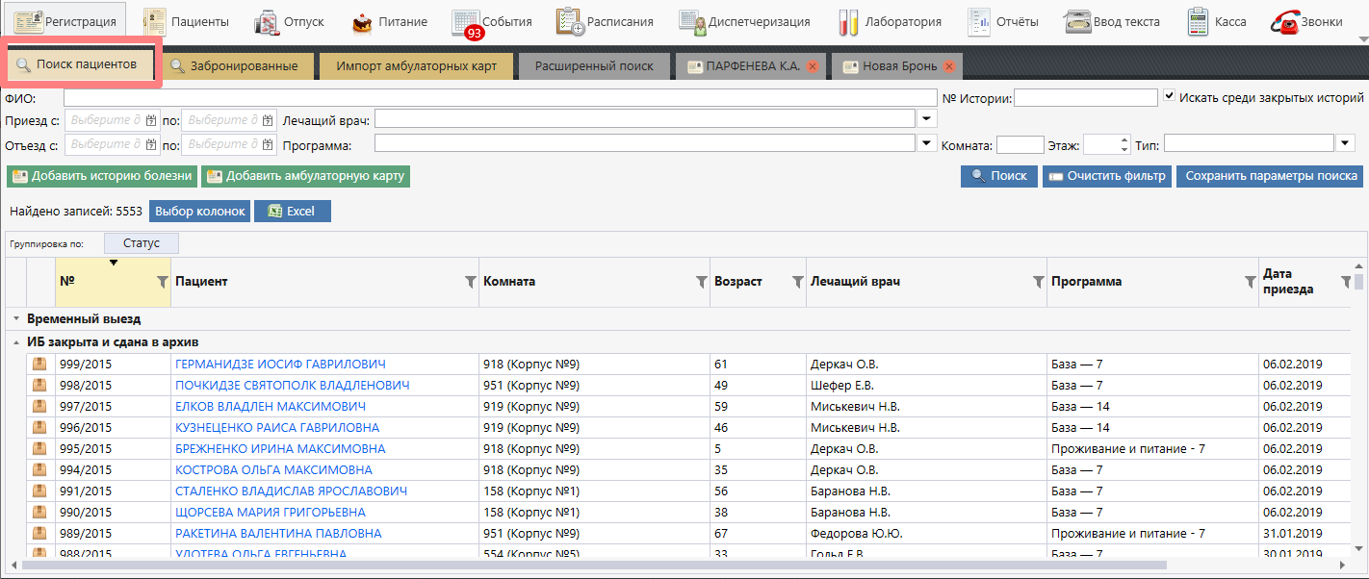The height and width of the screenshot is (579, 1369).
Task: Open patient link ГЕРМАНИДЗЕ ИОСИФ ГАВРИЛОВИЧ
Action: point(280,364)
